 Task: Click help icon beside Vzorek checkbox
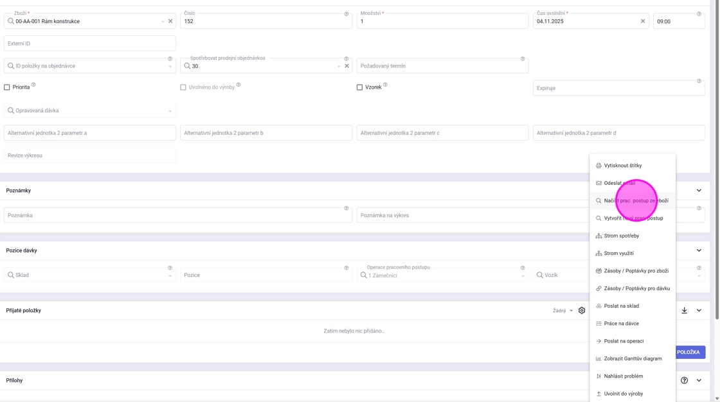pos(385,85)
